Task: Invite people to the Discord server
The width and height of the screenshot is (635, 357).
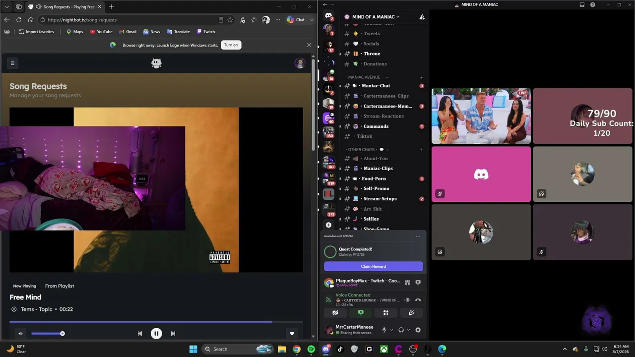Action: (x=422, y=17)
